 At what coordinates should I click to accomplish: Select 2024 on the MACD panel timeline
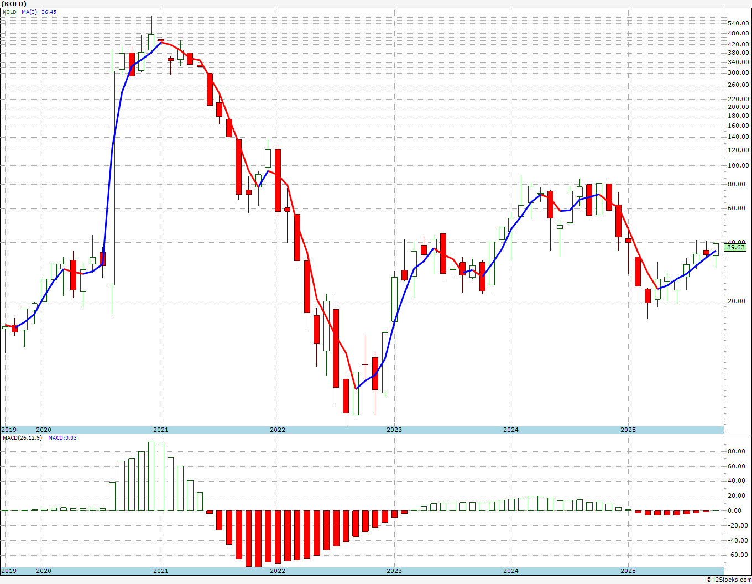tap(510, 571)
